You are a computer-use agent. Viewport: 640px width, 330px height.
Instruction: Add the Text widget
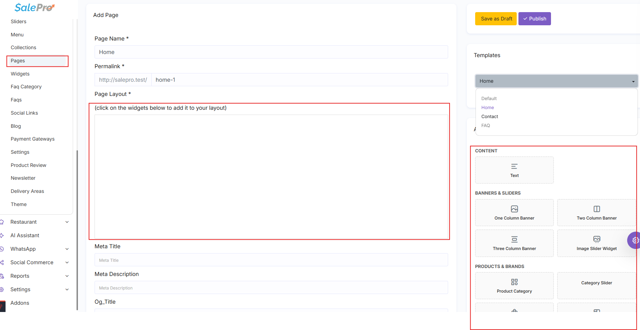click(514, 170)
